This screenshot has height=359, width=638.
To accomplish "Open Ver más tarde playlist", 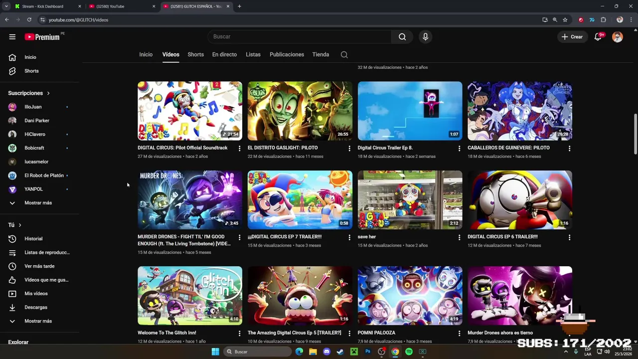I will (x=39, y=266).
